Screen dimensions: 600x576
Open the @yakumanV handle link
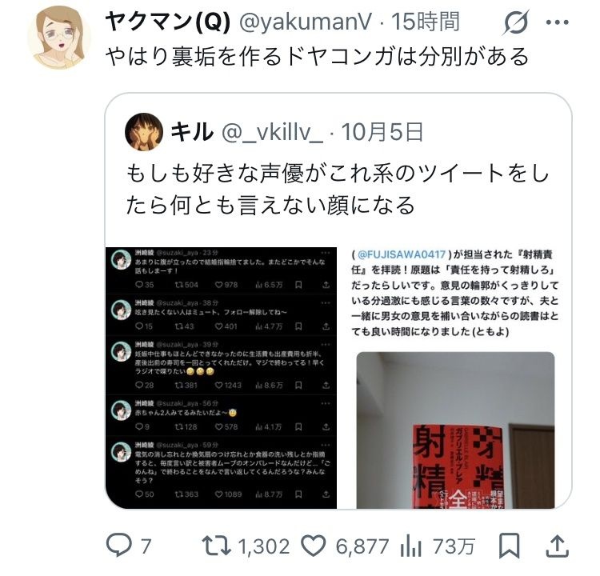click(306, 22)
